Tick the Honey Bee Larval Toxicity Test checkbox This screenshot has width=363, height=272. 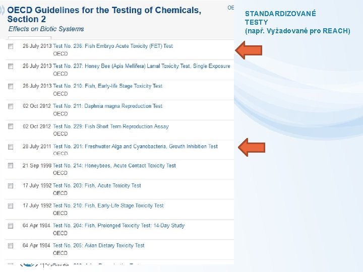pyautogui.click(x=11, y=66)
